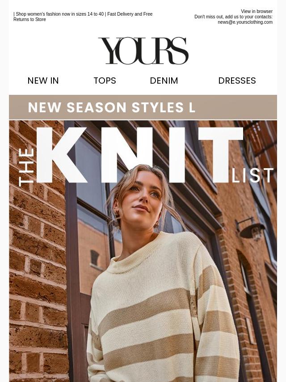The height and width of the screenshot is (382, 286).
Task: Open the DRESSES navigation item
Action: click(x=237, y=81)
